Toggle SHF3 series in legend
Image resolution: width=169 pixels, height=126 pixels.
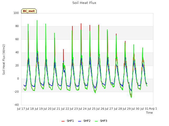click(101, 121)
